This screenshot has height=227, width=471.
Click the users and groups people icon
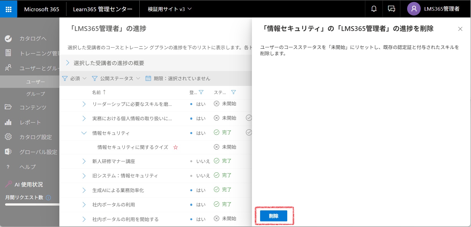coord(8,68)
